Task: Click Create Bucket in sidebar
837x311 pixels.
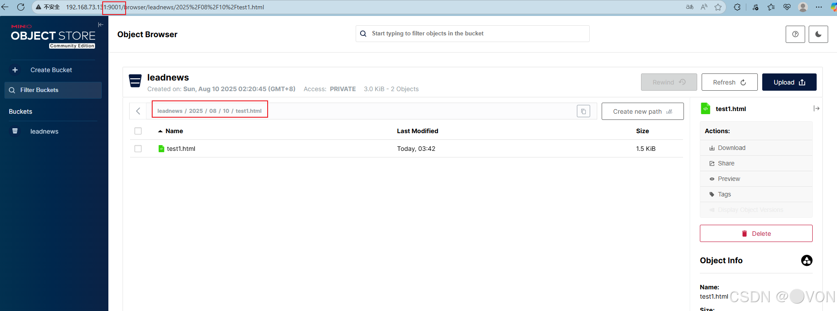Action: pos(51,70)
